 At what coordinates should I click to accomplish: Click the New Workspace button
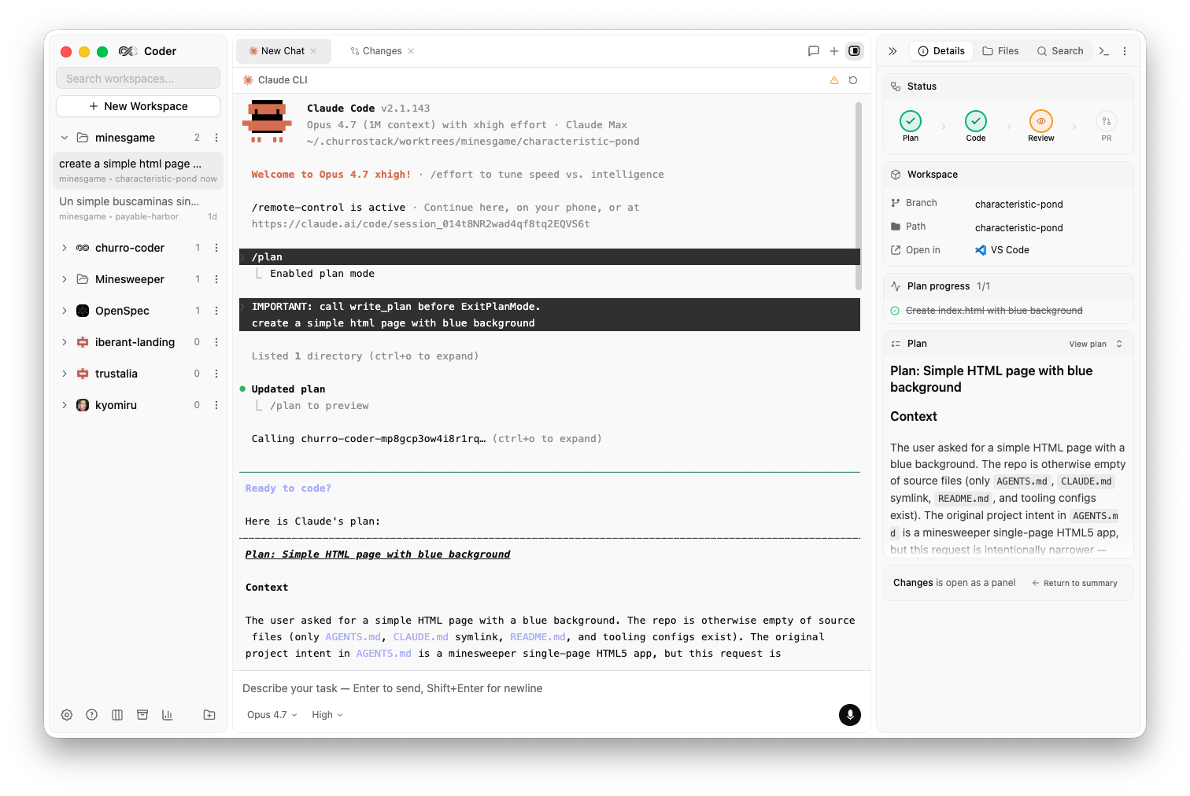[138, 106]
